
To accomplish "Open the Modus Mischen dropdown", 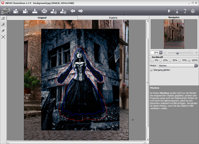I will click(178, 65).
